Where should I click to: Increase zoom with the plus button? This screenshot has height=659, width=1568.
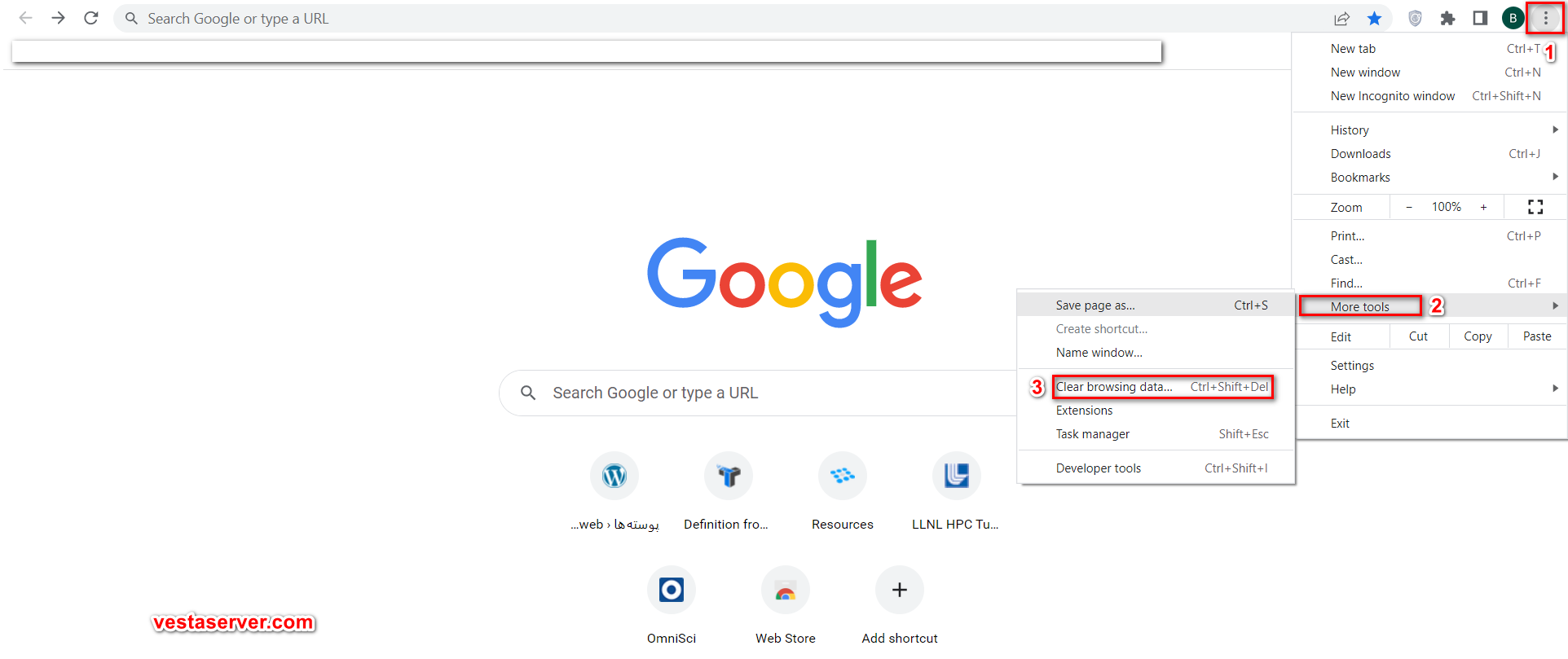pos(1483,207)
